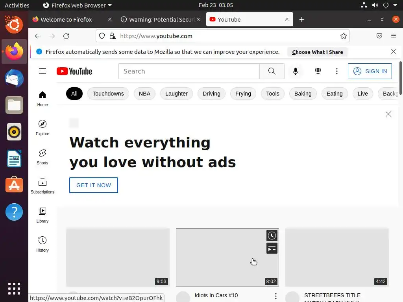Open system volume indicator
This screenshot has width=403, height=302.
pyautogui.click(x=375, y=5)
